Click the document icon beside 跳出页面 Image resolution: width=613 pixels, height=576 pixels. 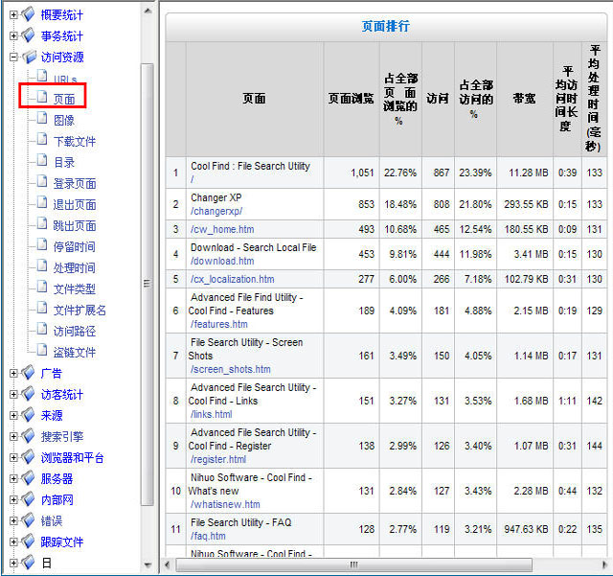pos(42,223)
